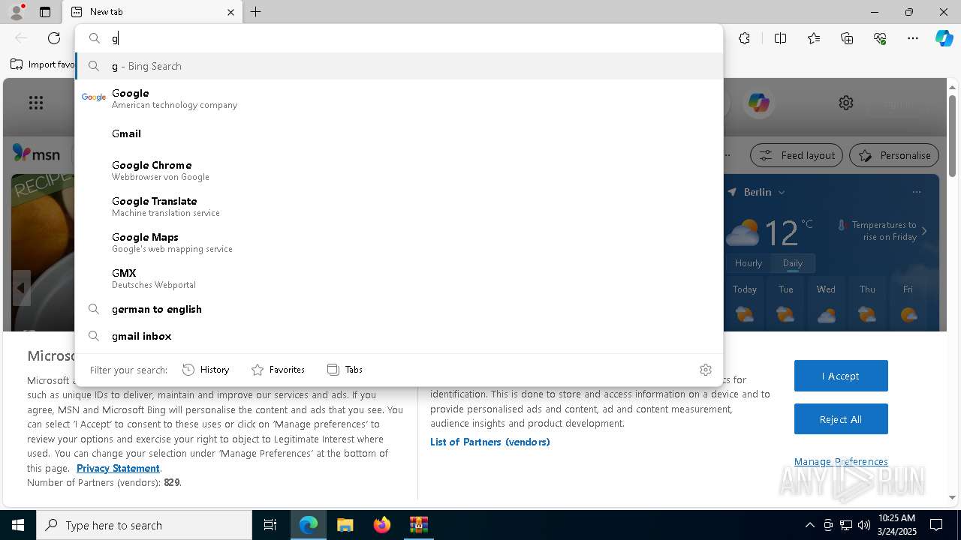
Task: Toggle Split screen icon in toolbar
Action: (780, 38)
